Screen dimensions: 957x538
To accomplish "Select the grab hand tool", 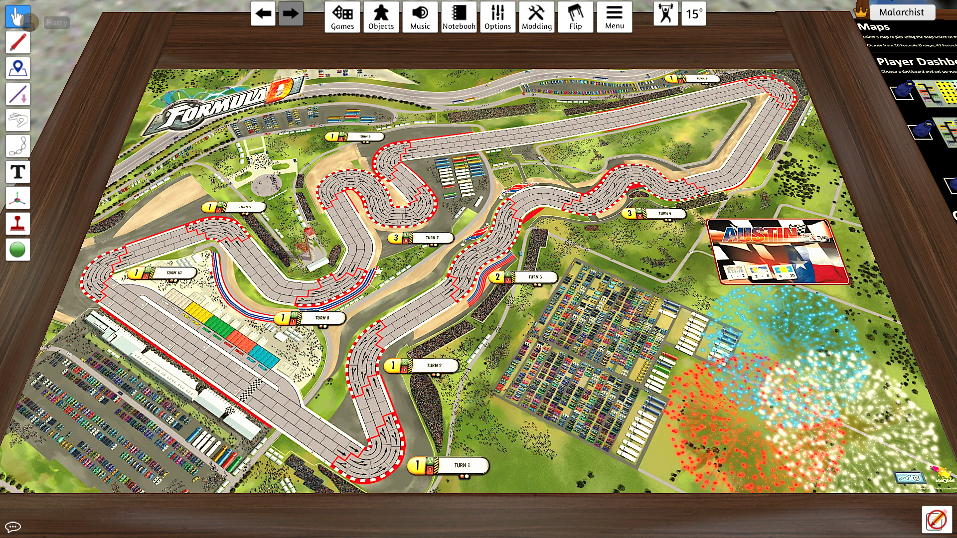I will (17, 16).
